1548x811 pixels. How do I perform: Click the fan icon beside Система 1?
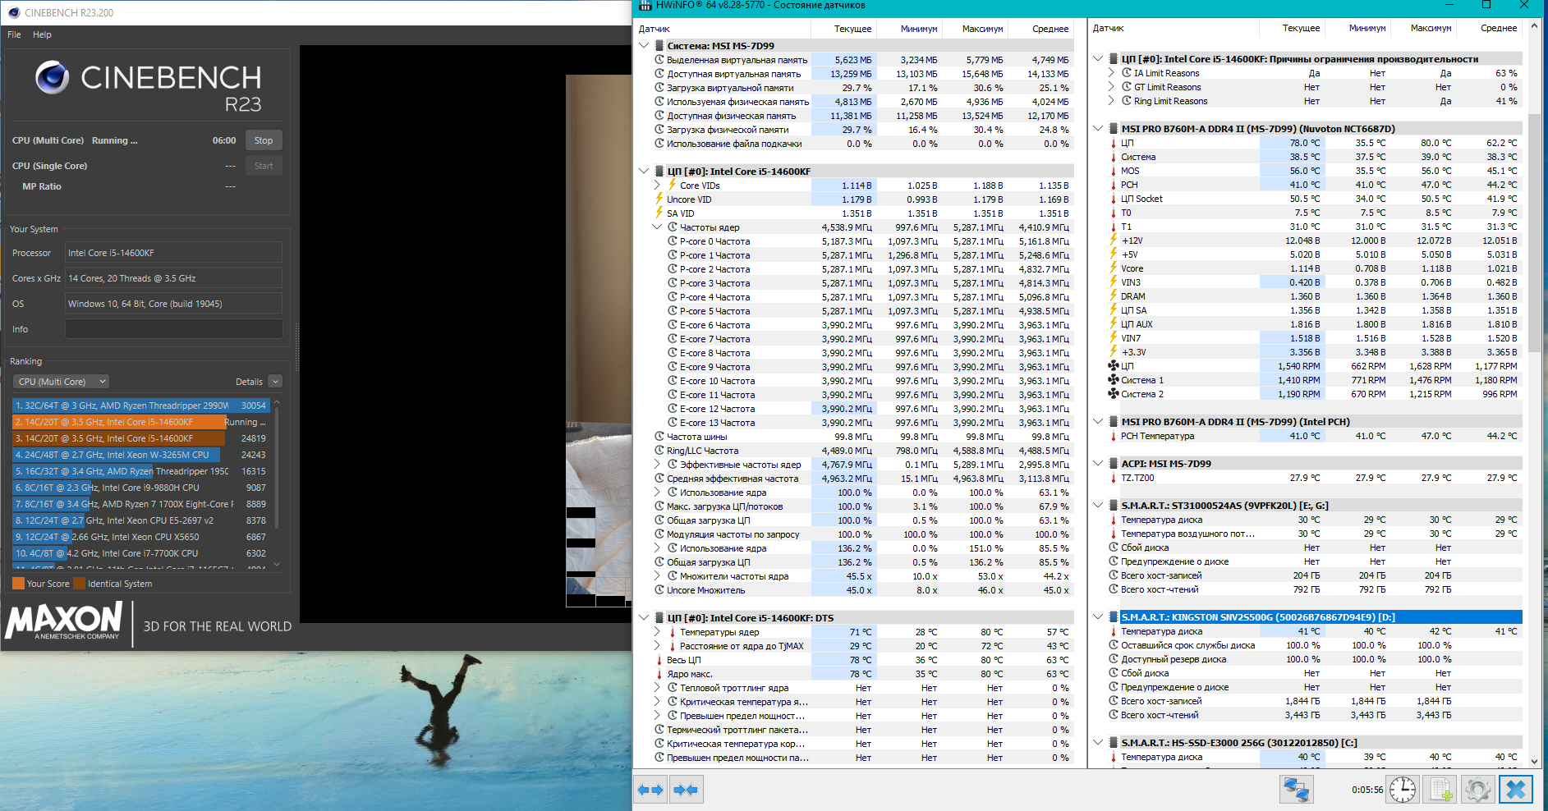(1114, 380)
